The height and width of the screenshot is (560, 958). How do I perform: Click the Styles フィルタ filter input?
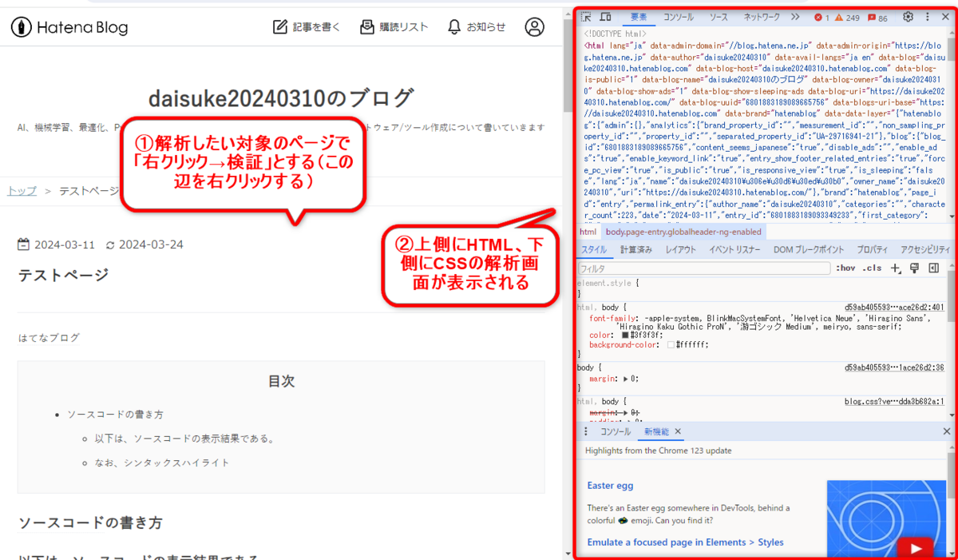[x=704, y=268]
